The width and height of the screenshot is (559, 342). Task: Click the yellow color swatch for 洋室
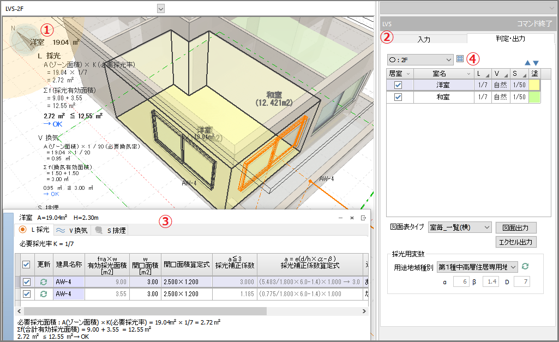pyautogui.click(x=534, y=85)
